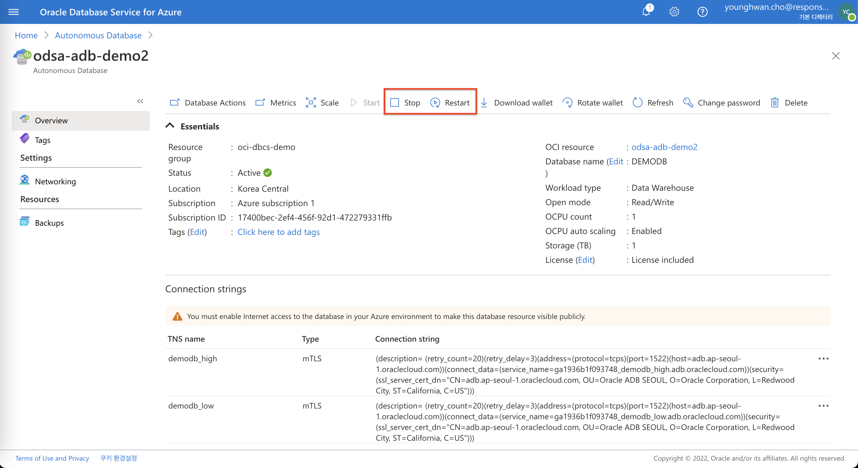The image size is (858, 468).
Task: Collapse the left sidebar with double chevron
Action: pos(140,101)
